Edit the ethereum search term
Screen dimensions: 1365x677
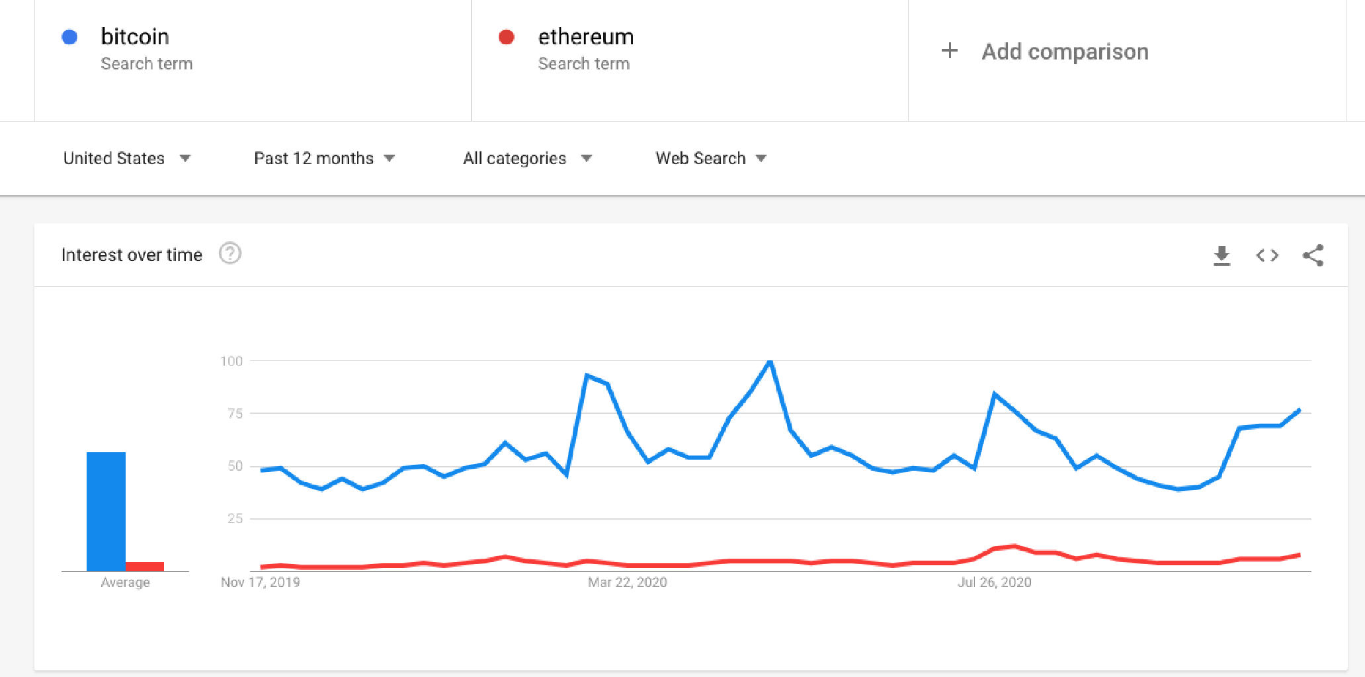coord(586,36)
